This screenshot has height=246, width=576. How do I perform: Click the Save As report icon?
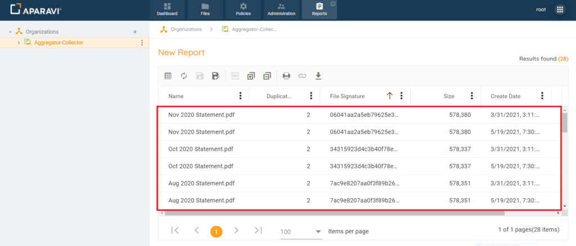pyautogui.click(x=215, y=76)
